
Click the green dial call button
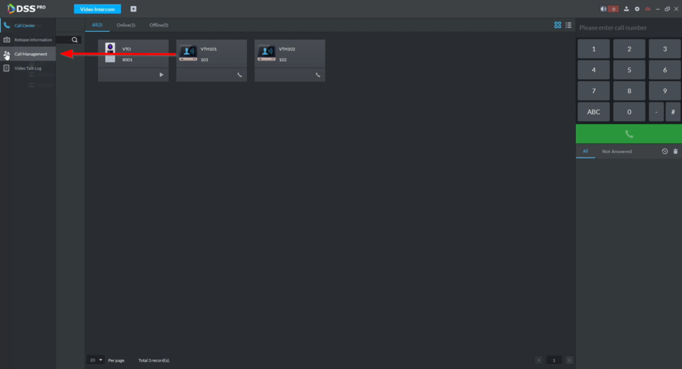628,134
